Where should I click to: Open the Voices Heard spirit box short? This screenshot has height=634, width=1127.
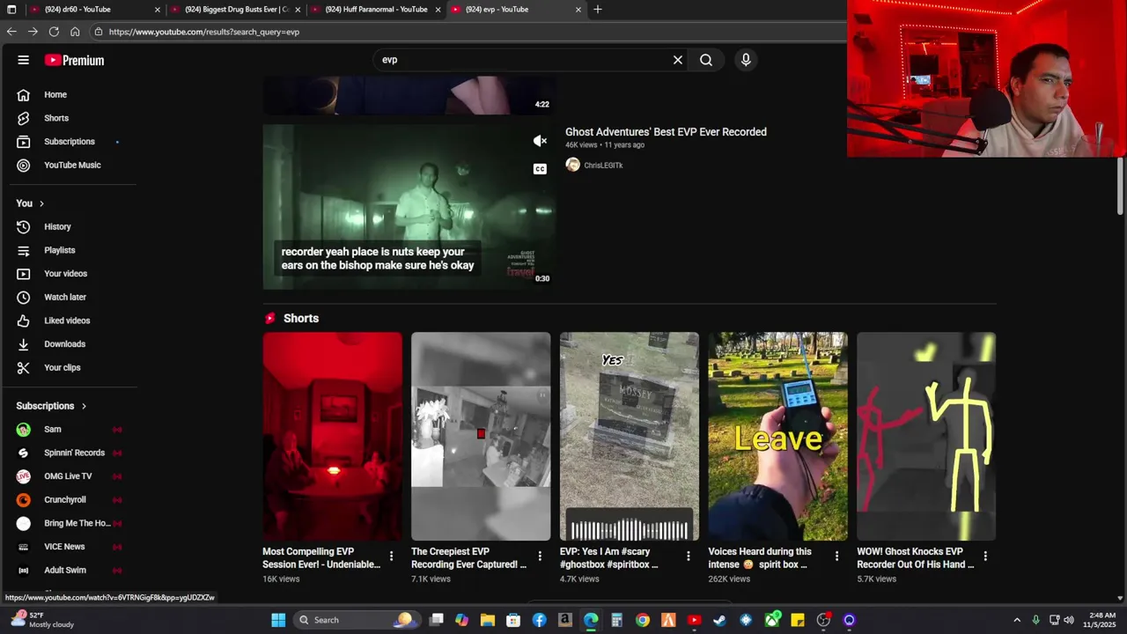(x=777, y=436)
